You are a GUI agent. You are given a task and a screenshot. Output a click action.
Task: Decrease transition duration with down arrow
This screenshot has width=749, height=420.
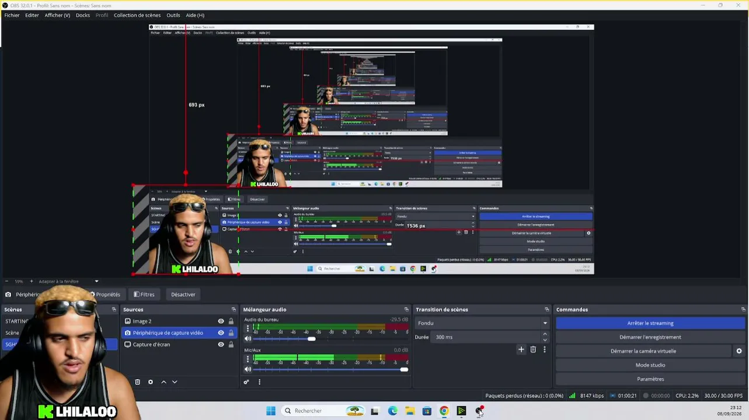545,340
